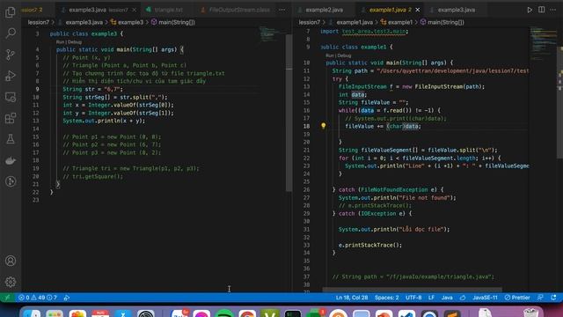Viewport: 563px width, 317px height.
Task: Open the Search view in activity bar
Action: 11,33
